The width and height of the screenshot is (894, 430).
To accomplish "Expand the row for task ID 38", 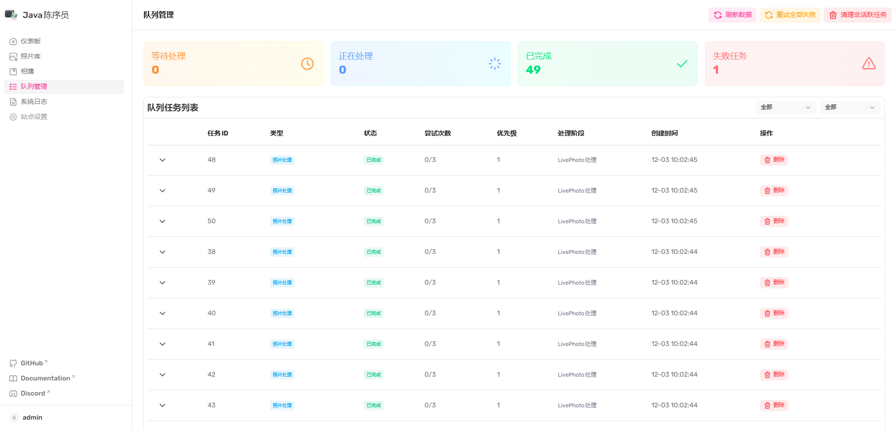I will tap(162, 252).
